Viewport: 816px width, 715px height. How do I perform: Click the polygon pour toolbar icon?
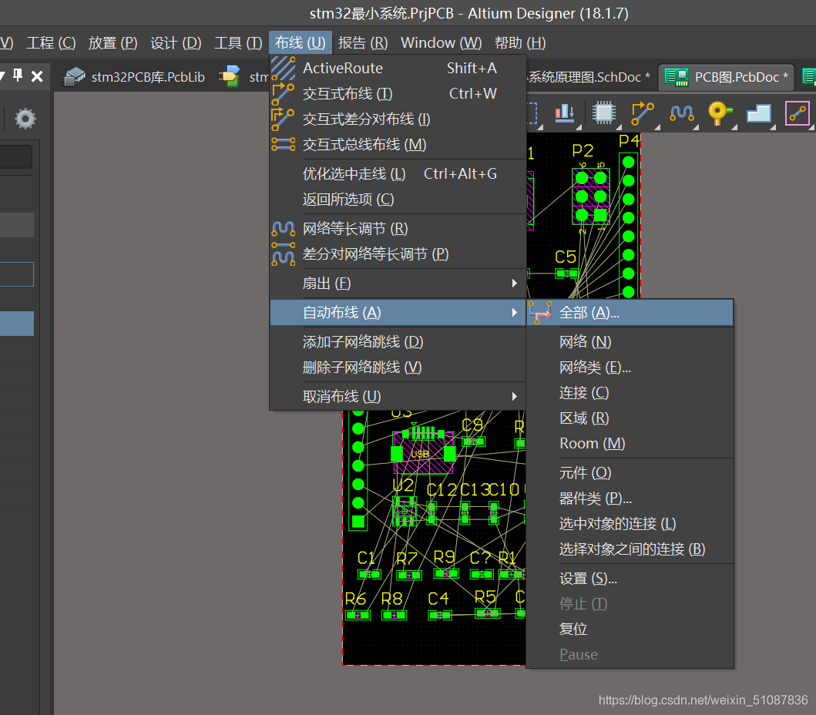click(x=758, y=113)
